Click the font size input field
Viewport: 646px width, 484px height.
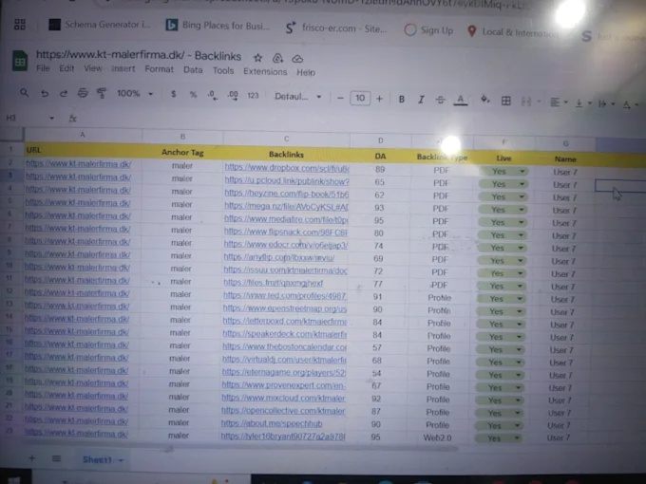click(359, 99)
